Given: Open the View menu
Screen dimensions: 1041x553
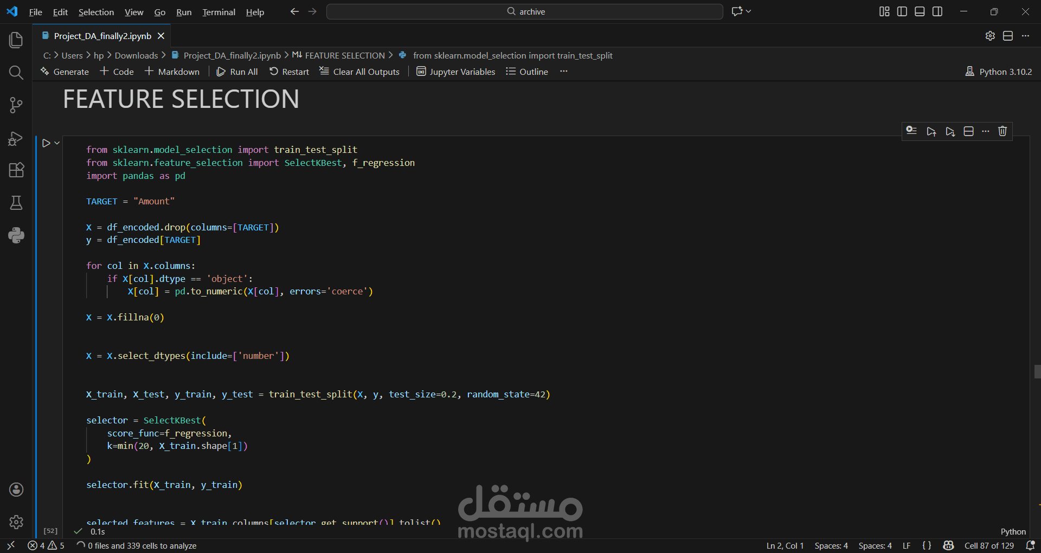Looking at the screenshot, I should pyautogui.click(x=134, y=12).
